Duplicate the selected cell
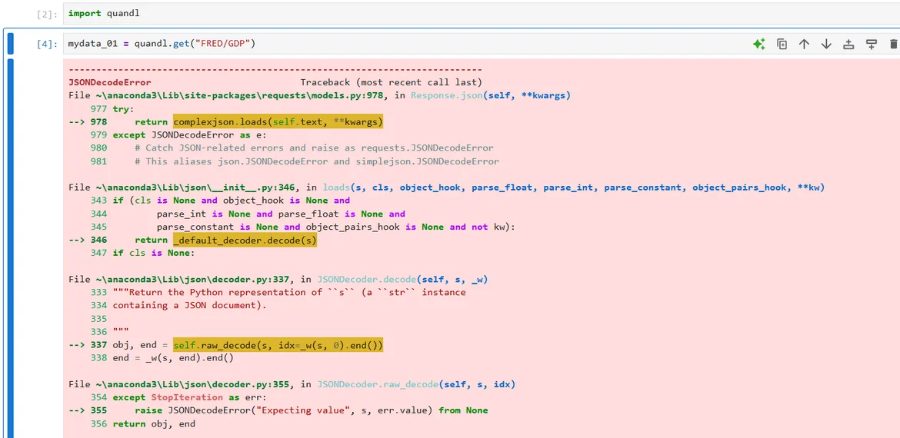 point(782,44)
